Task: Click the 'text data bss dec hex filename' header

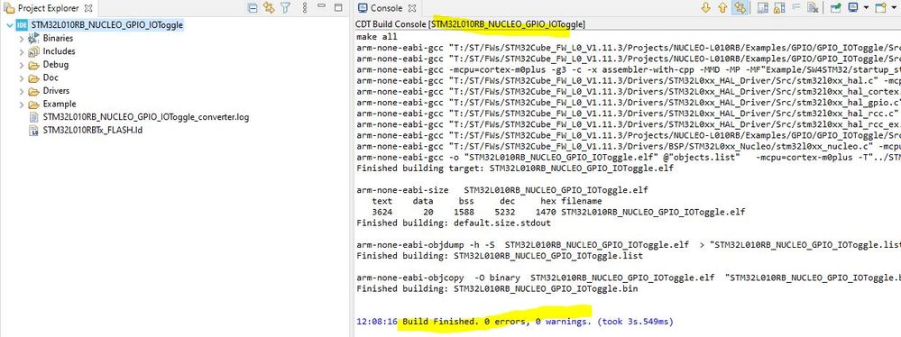Action: pos(487,202)
